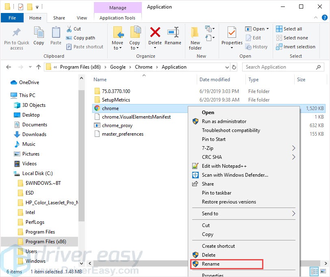This screenshot has height=277, width=330.
Task: Open the File tab
Action: click(12, 18)
